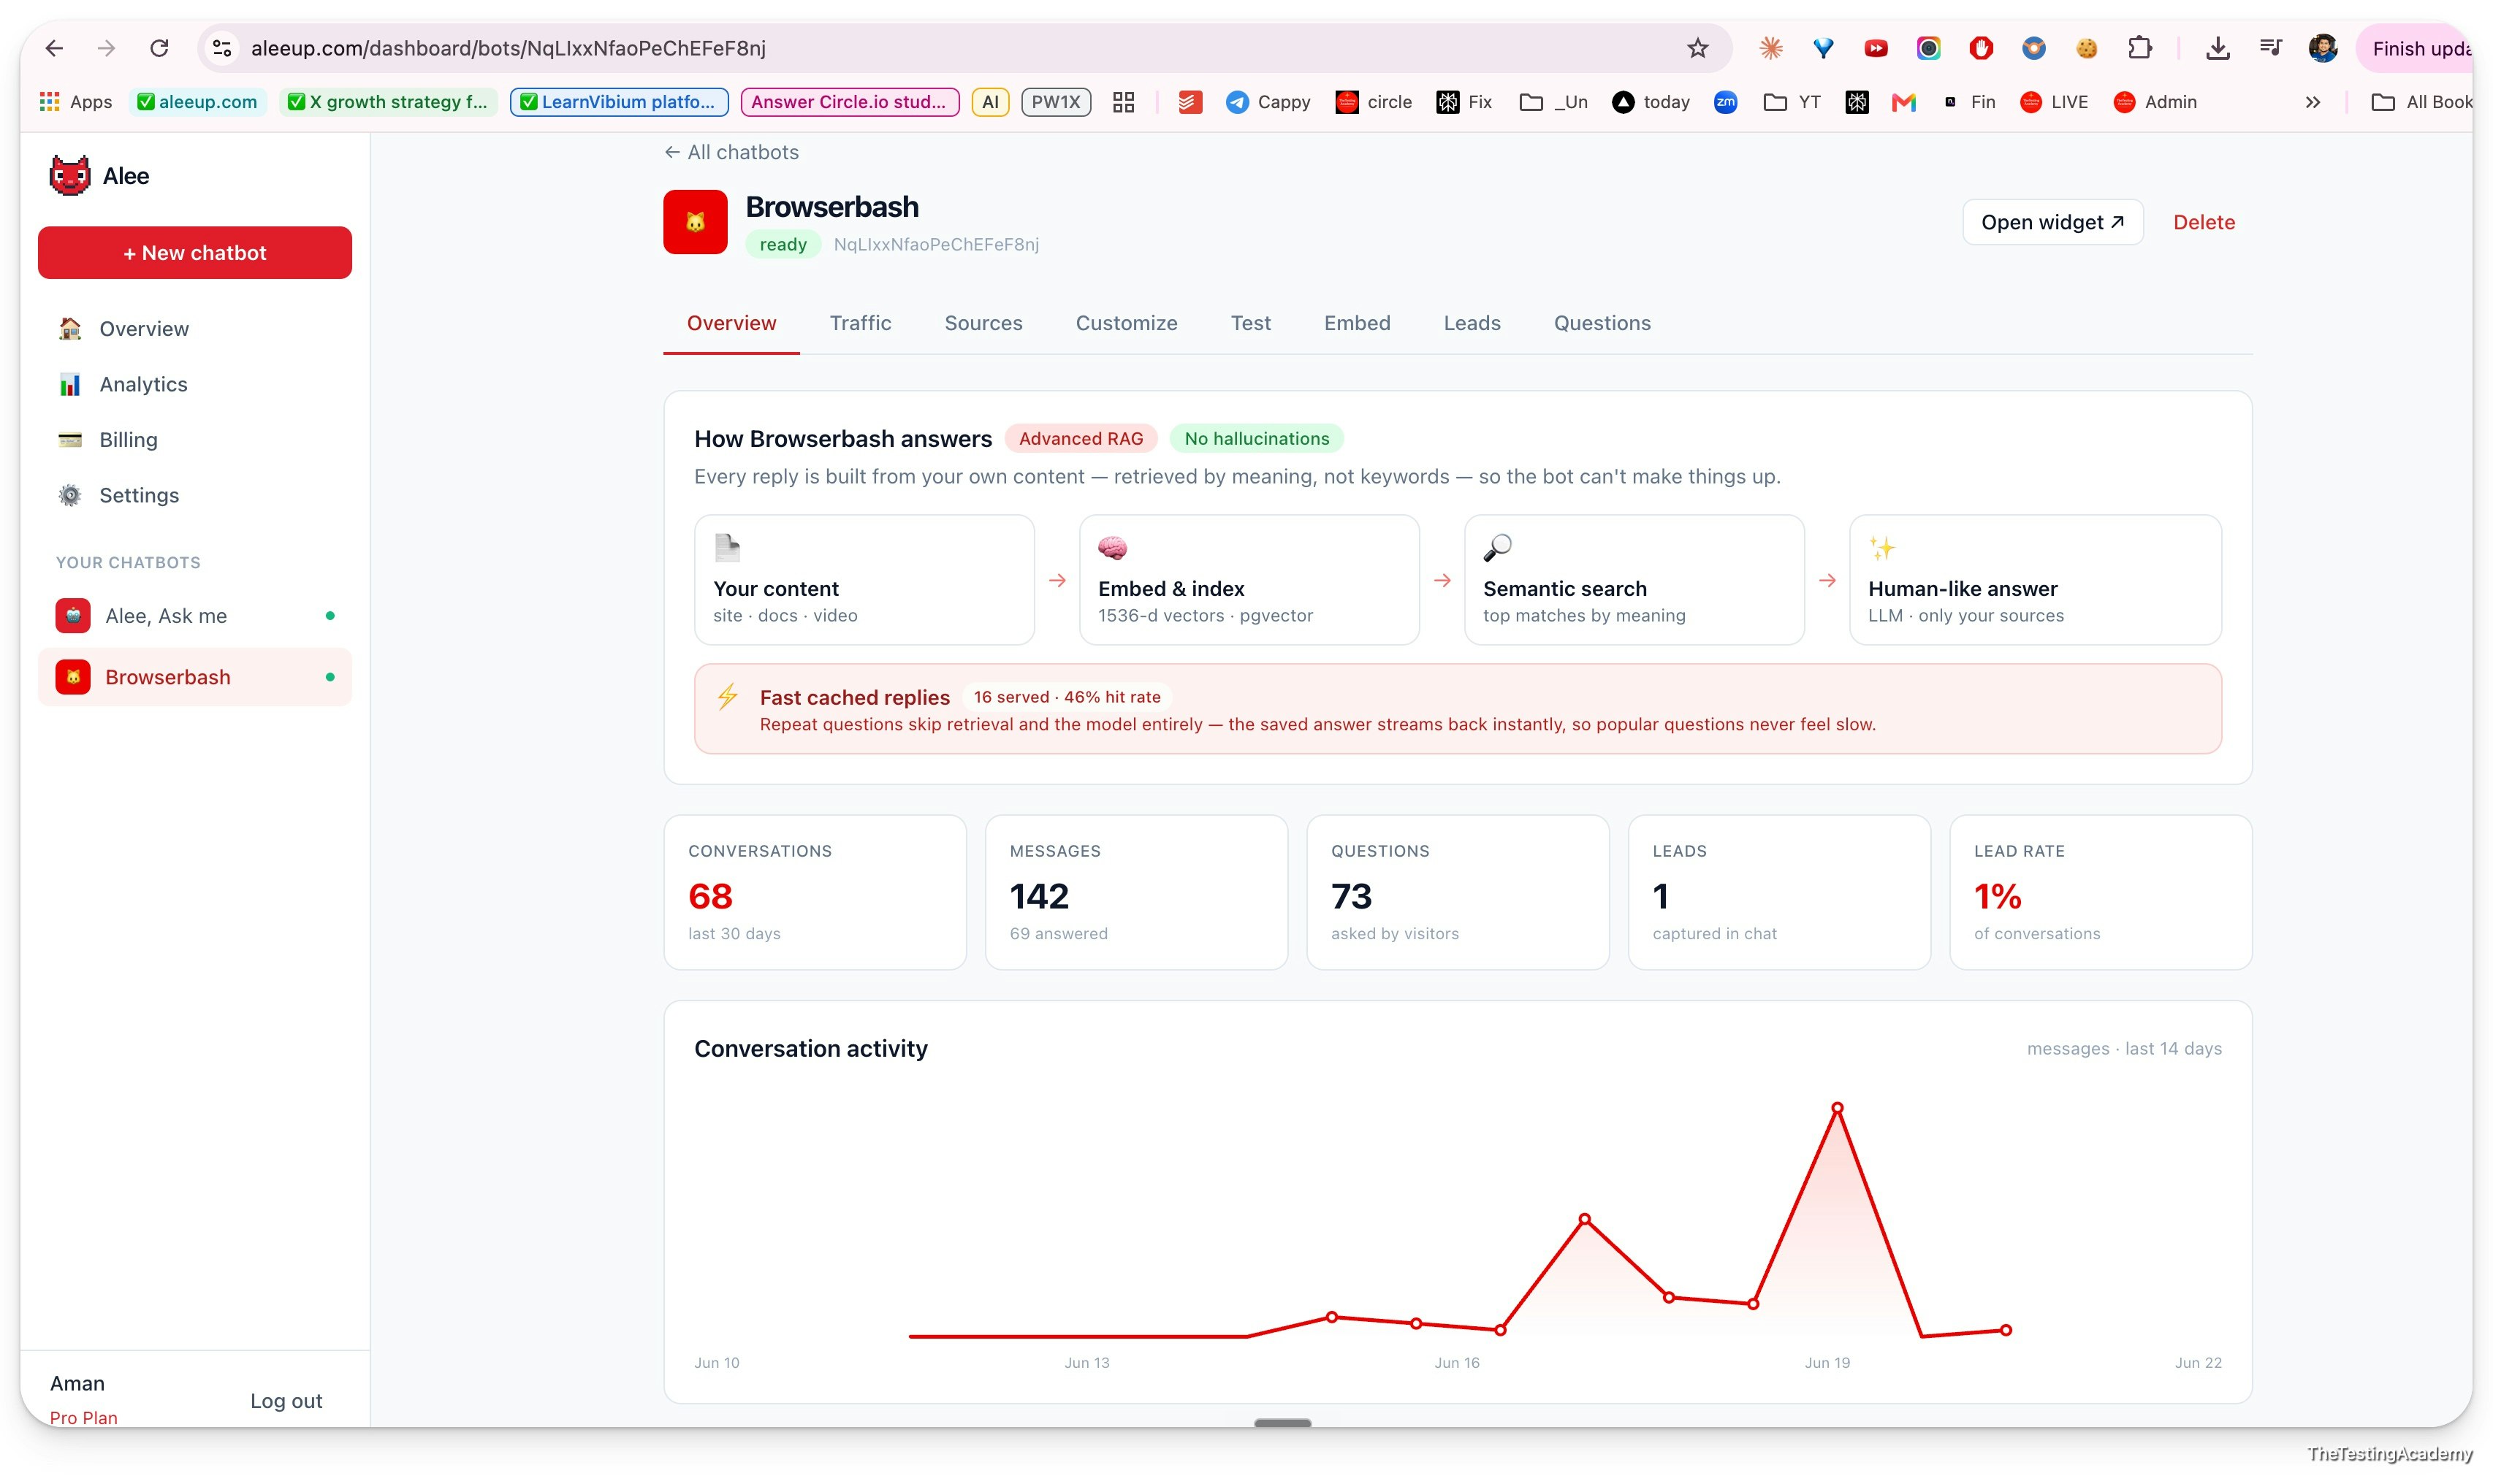Click the lightning bolt cached replies icon
The width and height of the screenshot is (2493, 1484).
click(727, 696)
